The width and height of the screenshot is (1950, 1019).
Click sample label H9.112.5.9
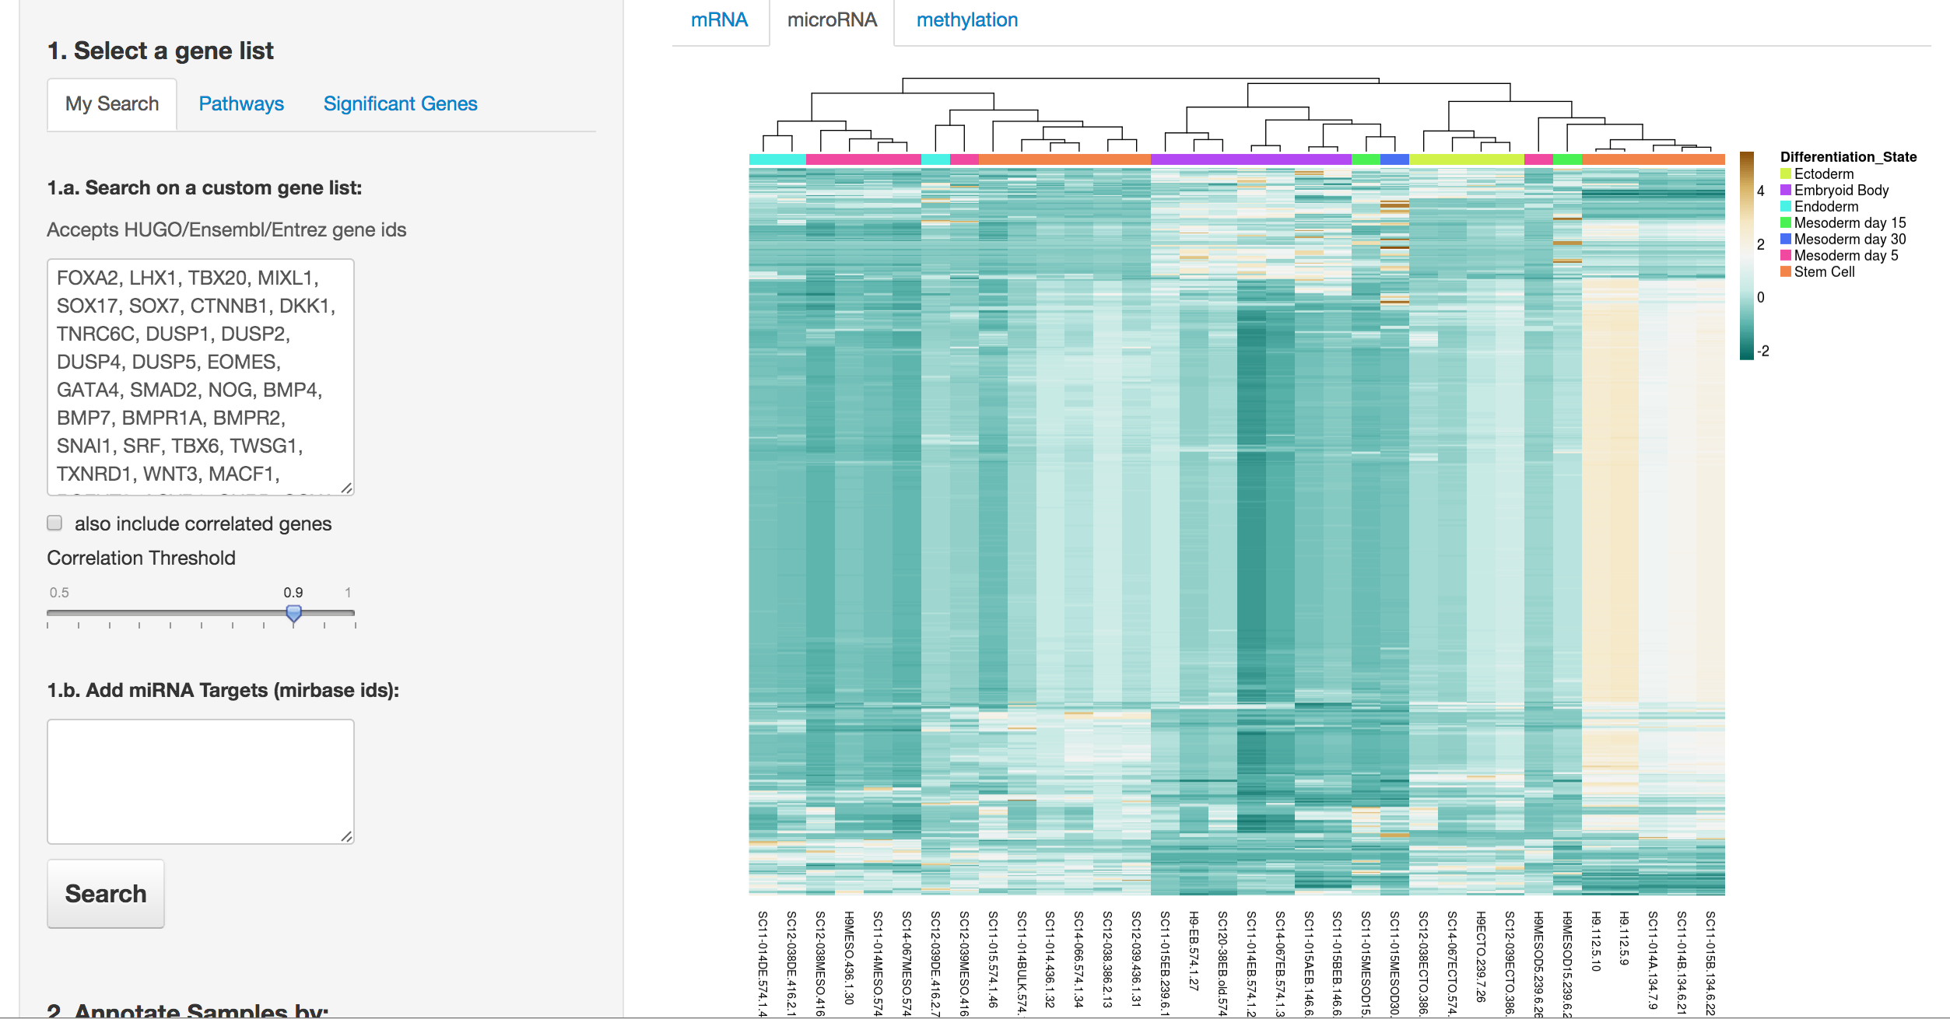[1624, 938]
